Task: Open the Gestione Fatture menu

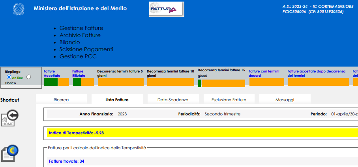Action: pos(81,28)
